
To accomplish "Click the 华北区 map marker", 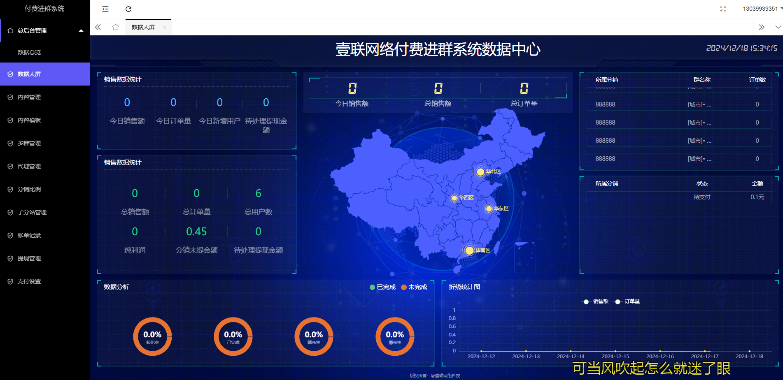I will (x=480, y=172).
